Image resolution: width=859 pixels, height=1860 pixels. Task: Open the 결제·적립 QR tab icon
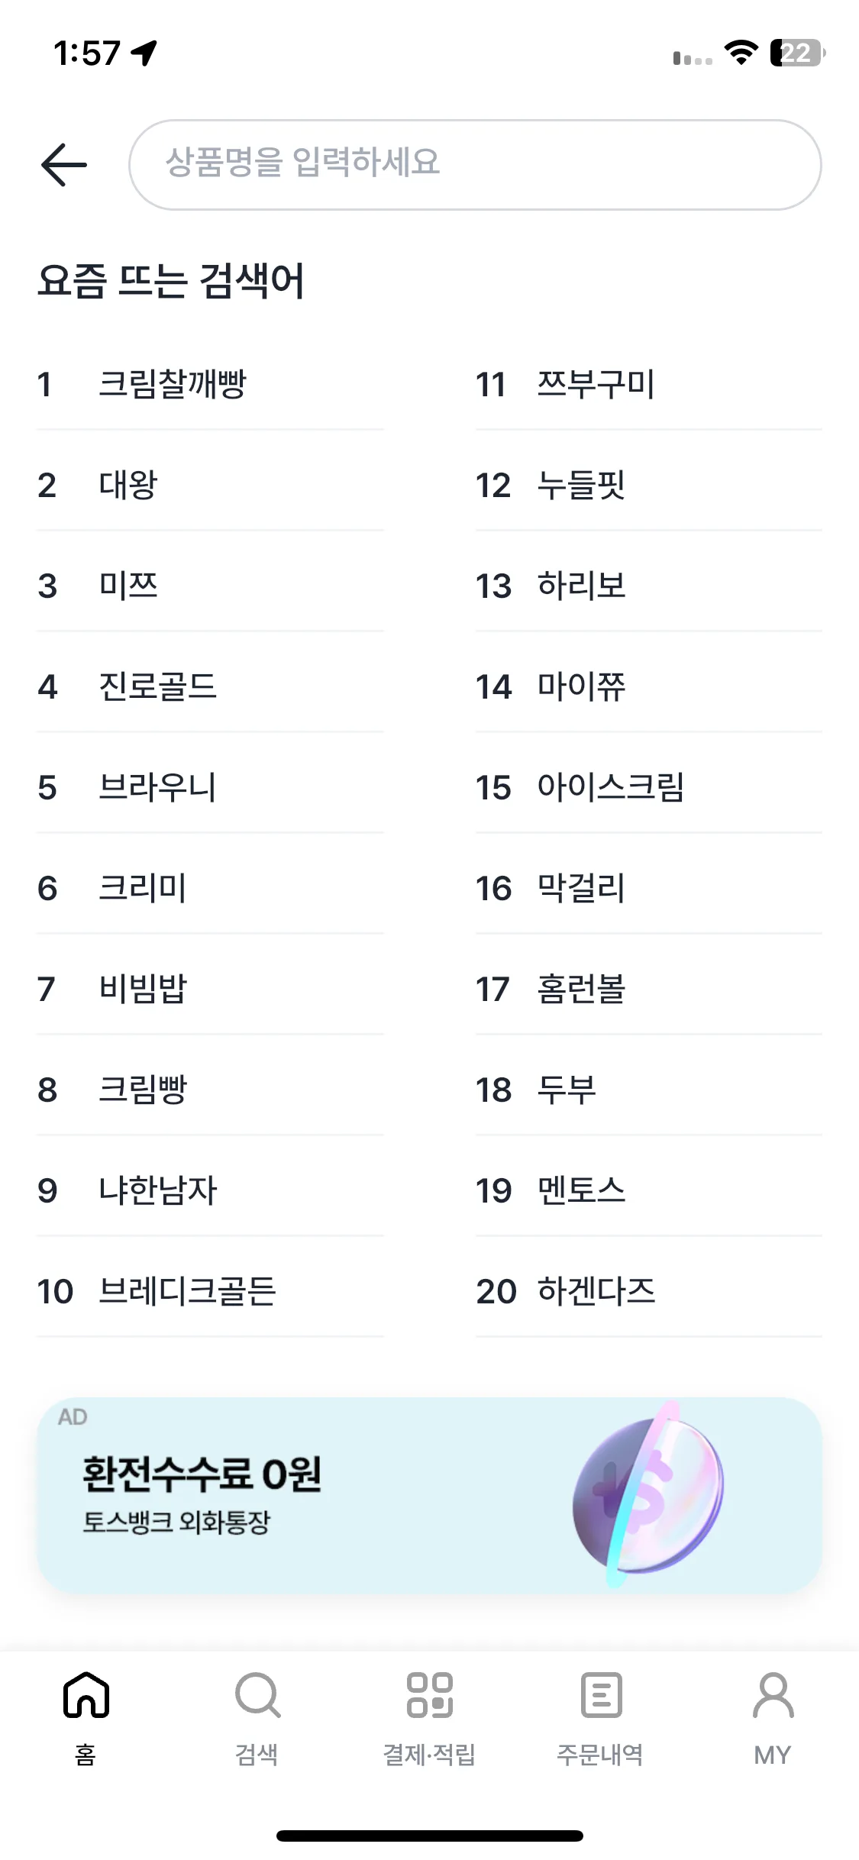click(429, 1695)
